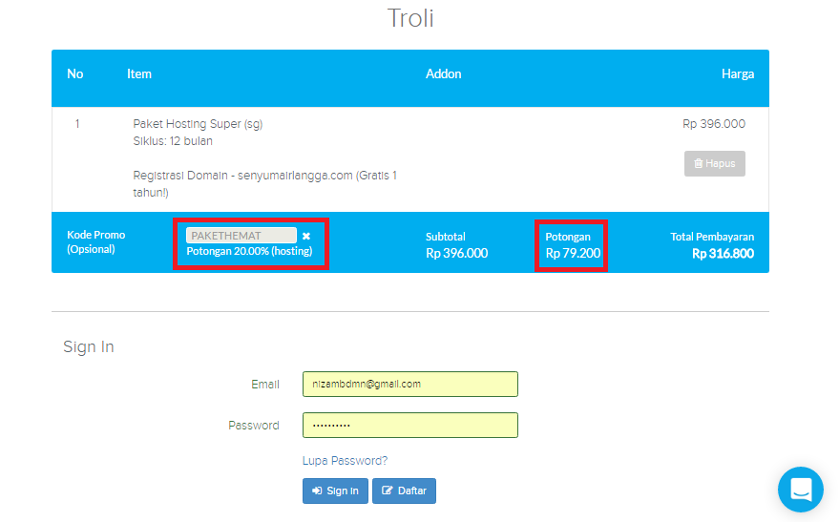Remove the PAKETHEMAT promo code with the X icon
839x522 pixels.
(306, 236)
